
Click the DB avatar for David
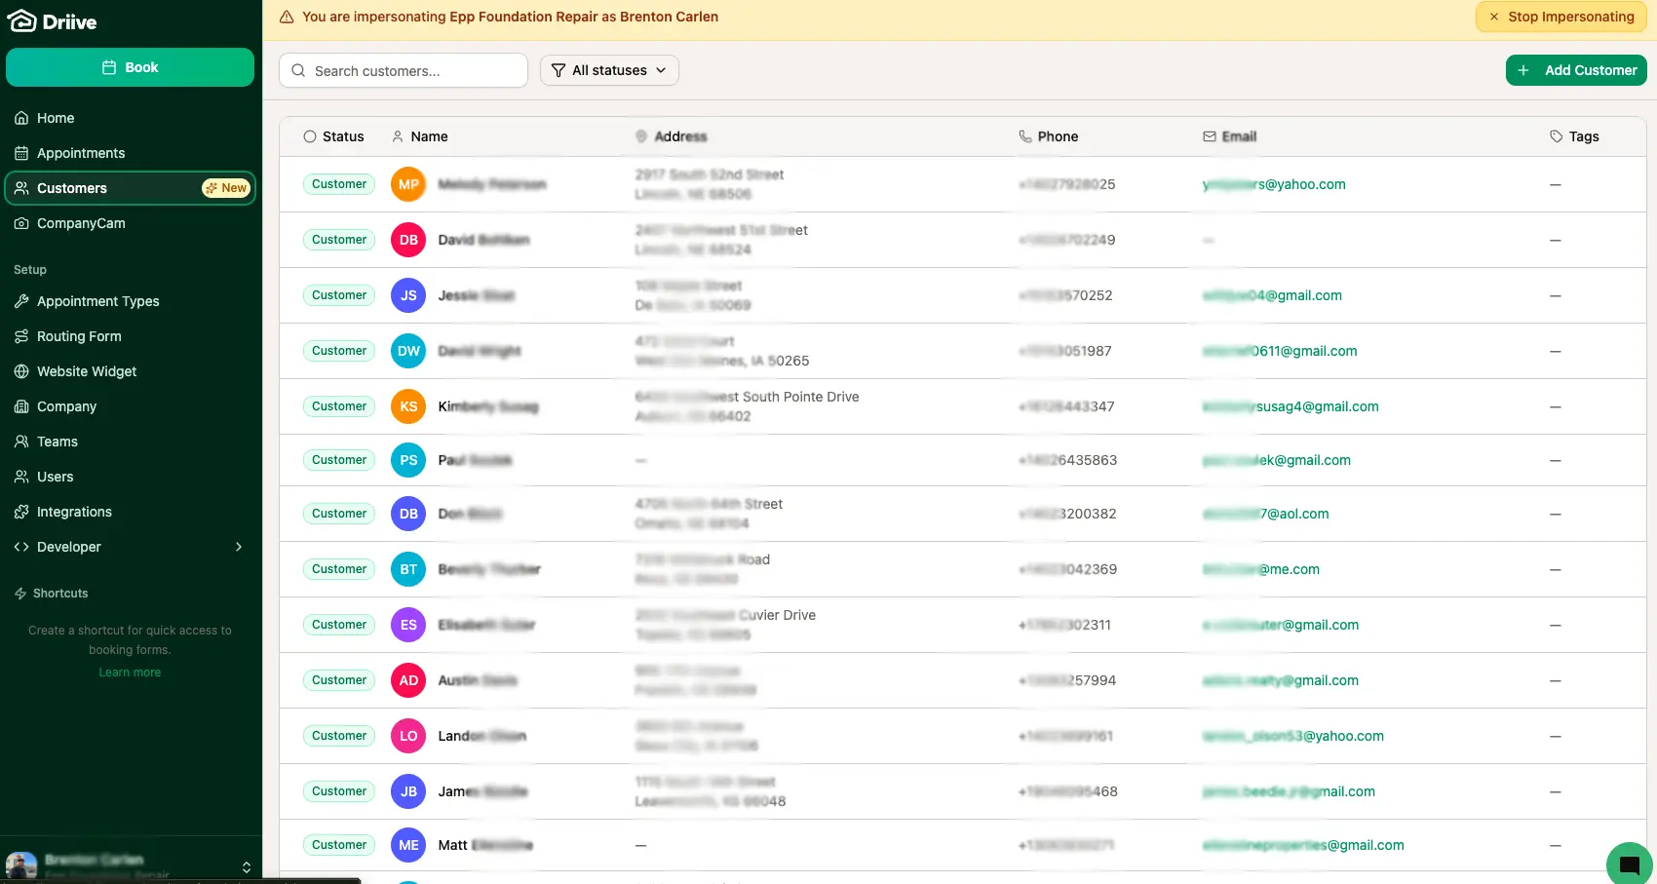[408, 240]
